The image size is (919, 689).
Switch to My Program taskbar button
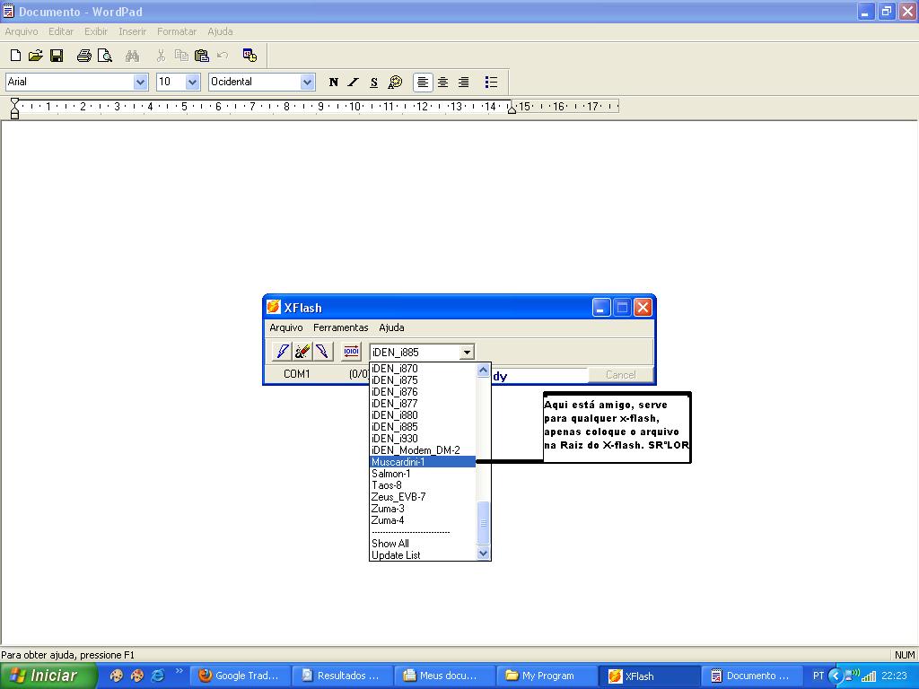[x=547, y=676]
